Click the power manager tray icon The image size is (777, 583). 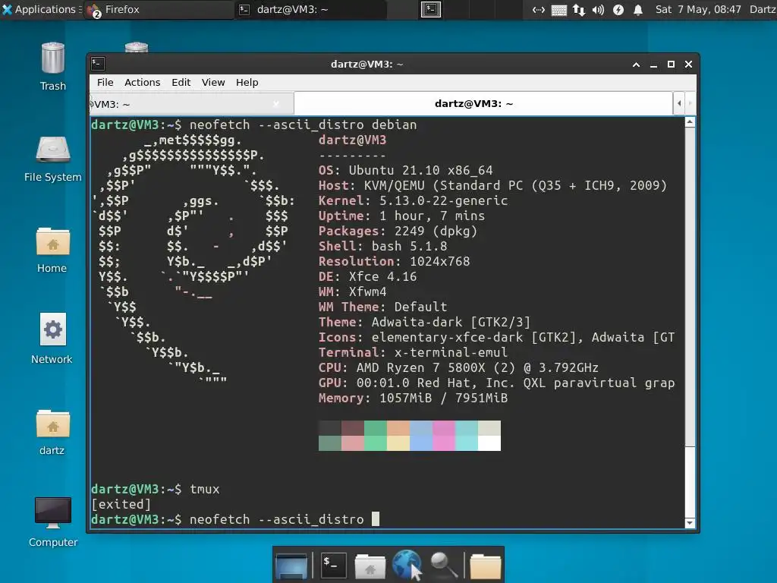(618, 9)
